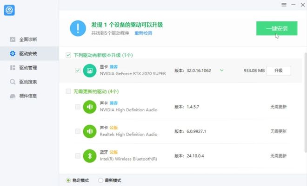This screenshot has height=186, width=307.
Task: Click the blue tag next to 显卡
Action: coord(113,67)
